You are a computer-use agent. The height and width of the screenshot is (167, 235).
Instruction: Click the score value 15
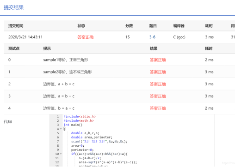pyautogui.click(x=128, y=37)
